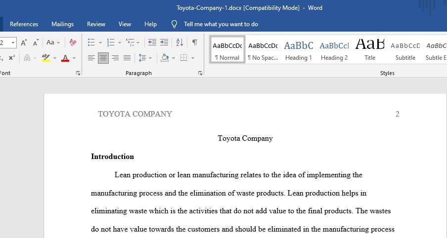Image resolution: width=447 pixels, height=238 pixels.
Task: Click the Toyota Company centered title
Action: click(x=245, y=138)
